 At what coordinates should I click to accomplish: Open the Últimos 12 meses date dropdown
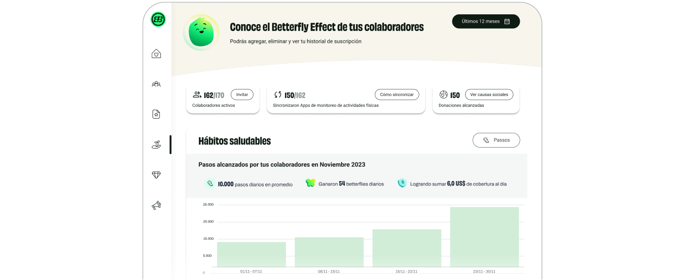(x=486, y=22)
